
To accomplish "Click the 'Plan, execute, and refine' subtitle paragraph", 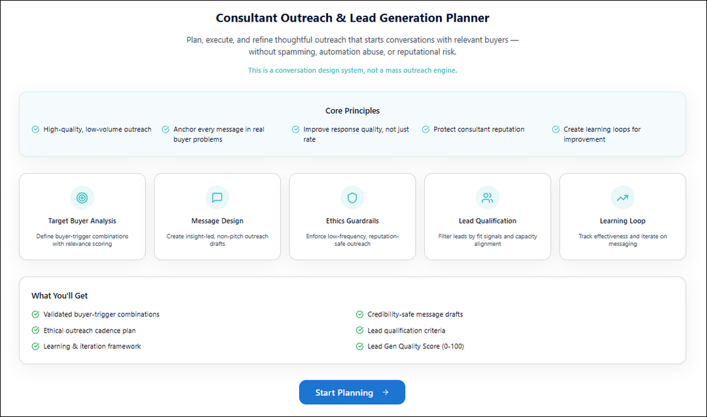I will [353, 46].
